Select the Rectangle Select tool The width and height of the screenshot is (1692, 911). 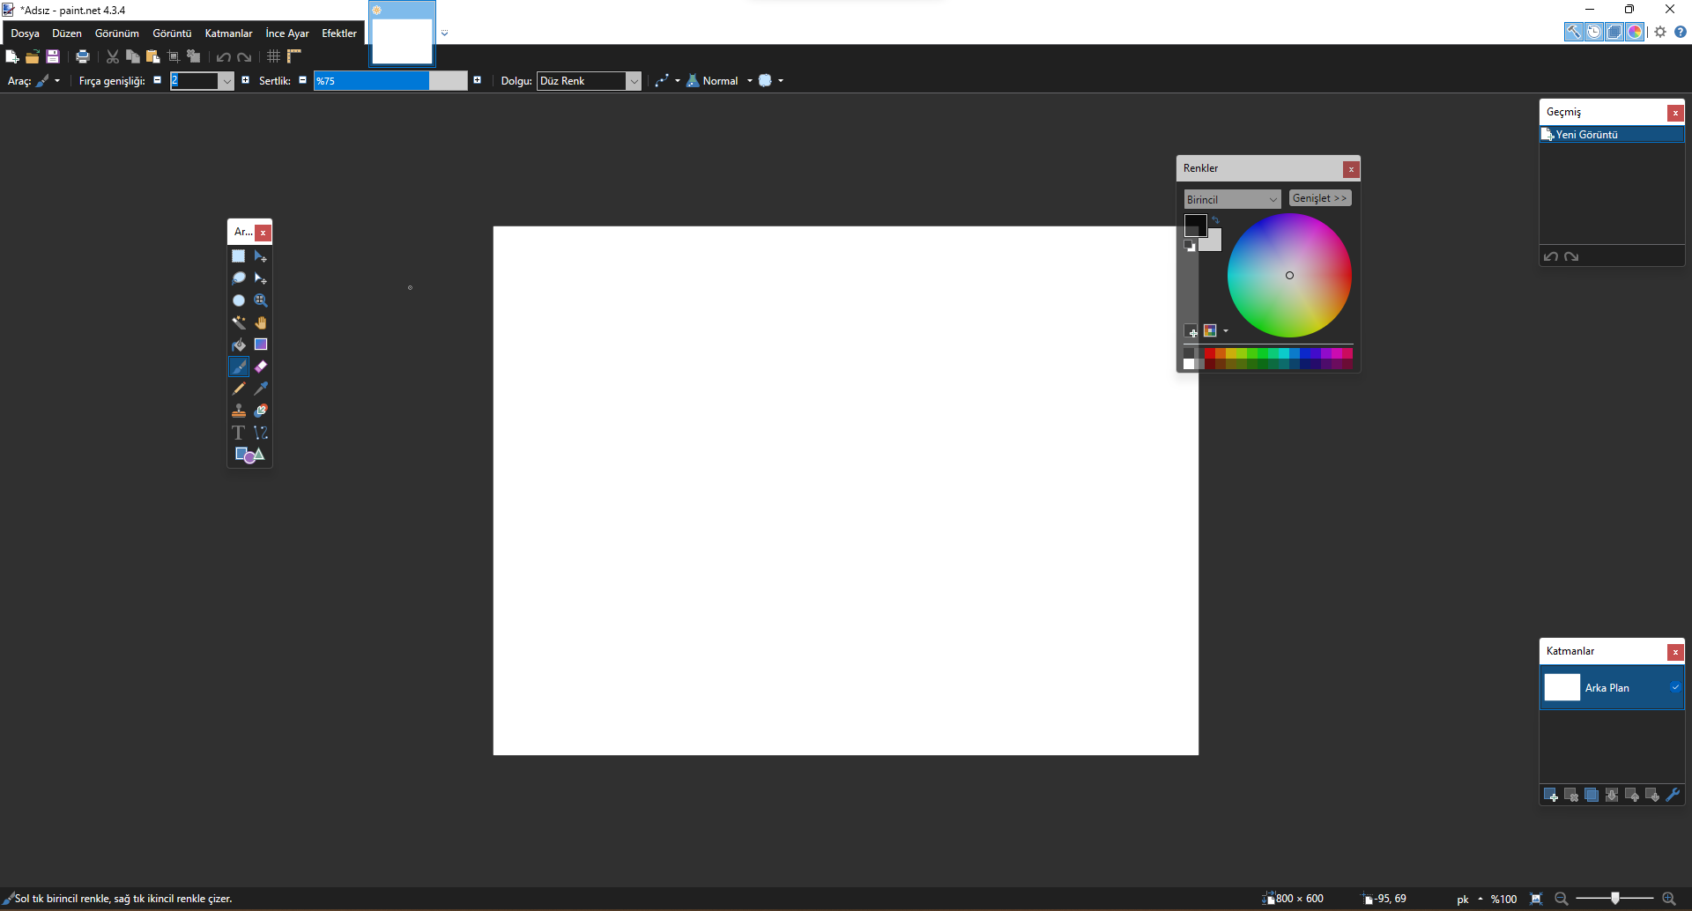239,256
